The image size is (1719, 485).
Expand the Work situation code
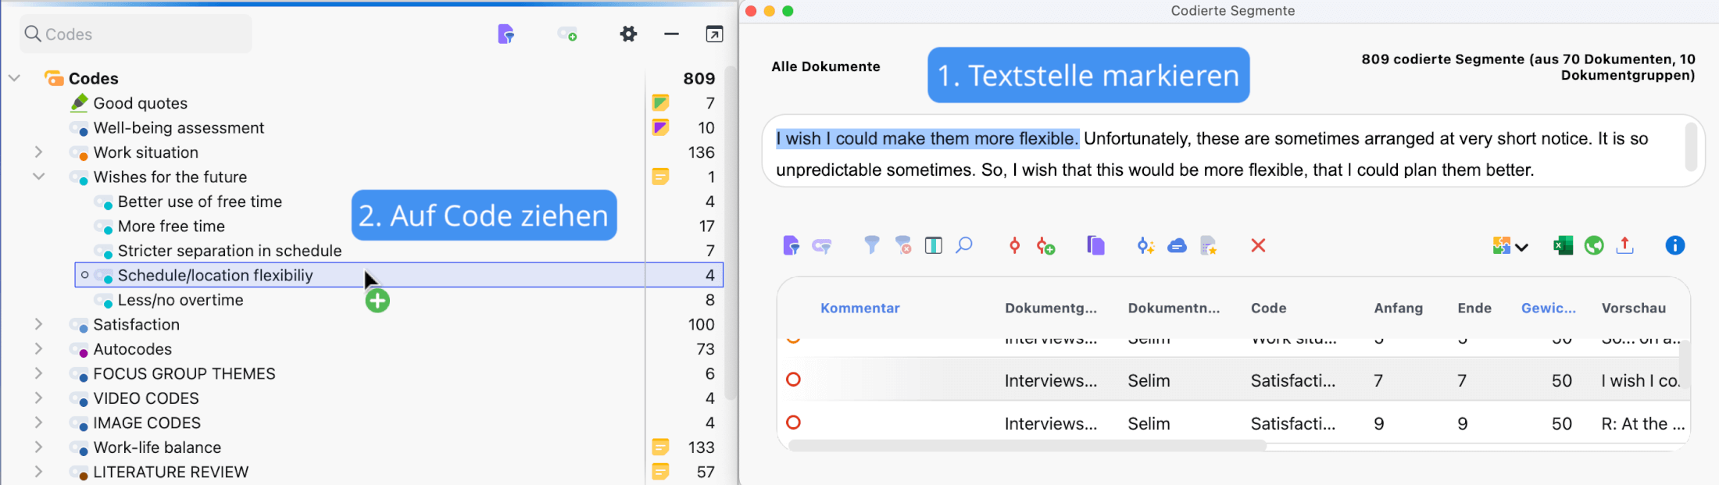(38, 152)
